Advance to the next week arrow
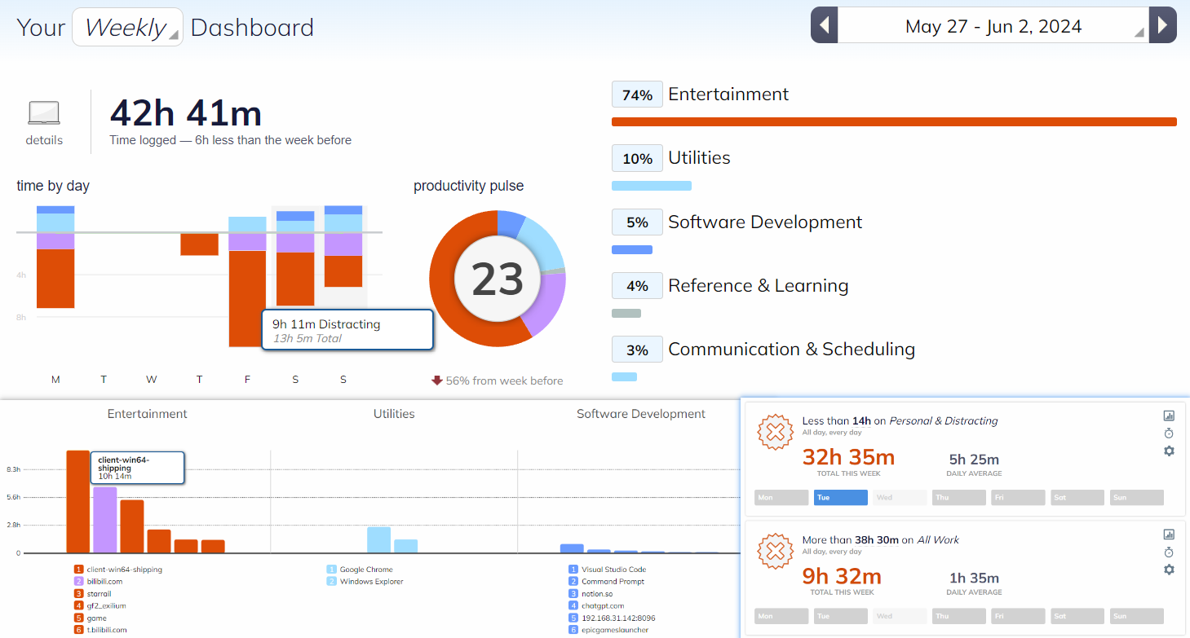 click(1162, 25)
